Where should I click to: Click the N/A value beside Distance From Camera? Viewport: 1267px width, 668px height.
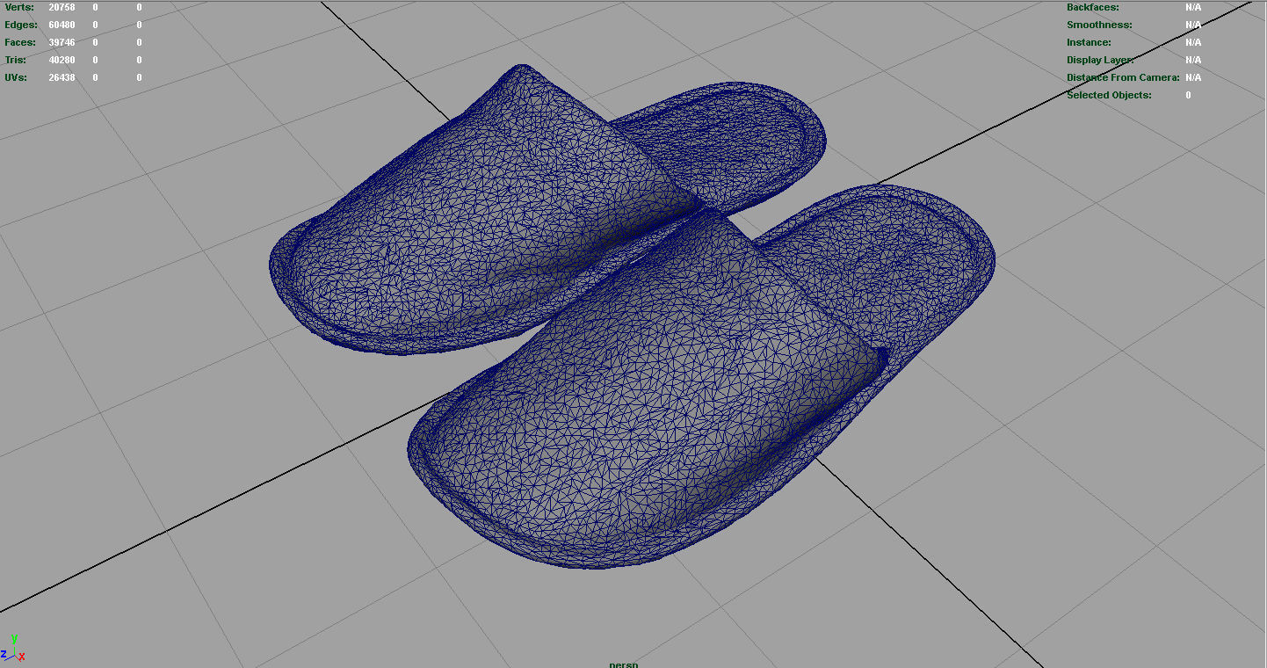(x=1193, y=77)
